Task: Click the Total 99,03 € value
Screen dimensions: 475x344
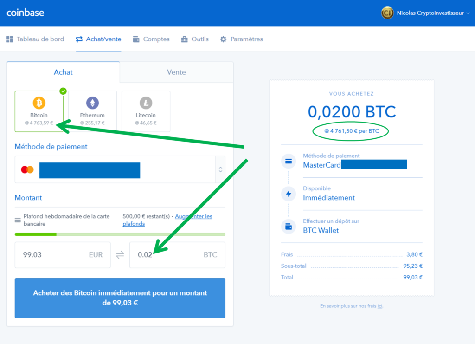Action: pyautogui.click(x=413, y=277)
